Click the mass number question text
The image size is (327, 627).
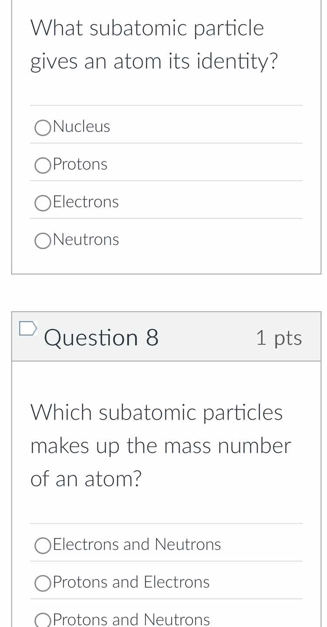(x=160, y=445)
